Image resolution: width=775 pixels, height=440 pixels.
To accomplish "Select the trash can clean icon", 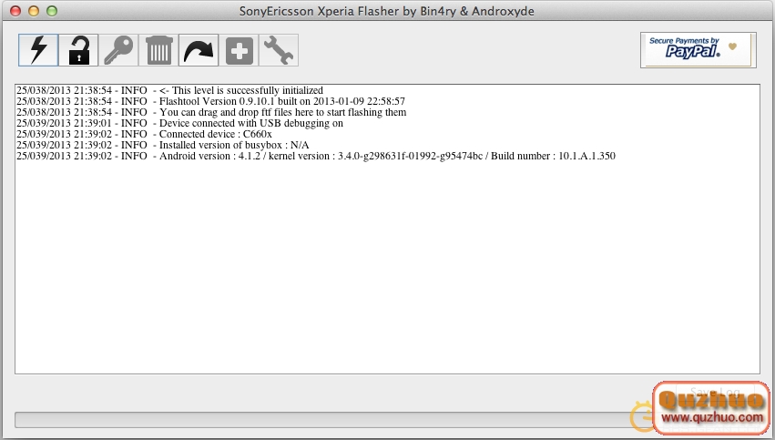I will [158, 50].
